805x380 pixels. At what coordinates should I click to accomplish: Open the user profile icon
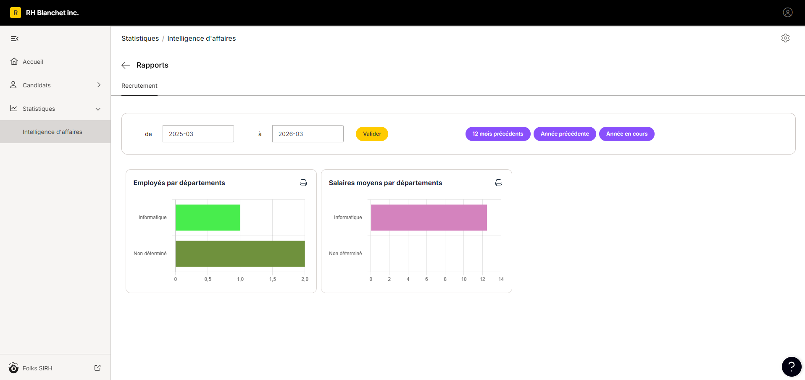788,13
